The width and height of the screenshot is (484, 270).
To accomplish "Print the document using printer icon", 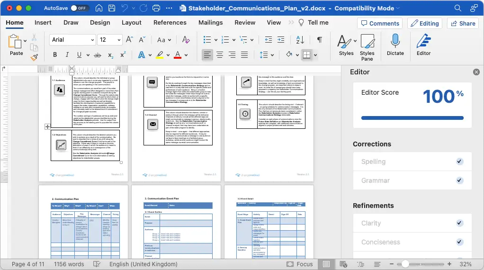I will point(156,8).
